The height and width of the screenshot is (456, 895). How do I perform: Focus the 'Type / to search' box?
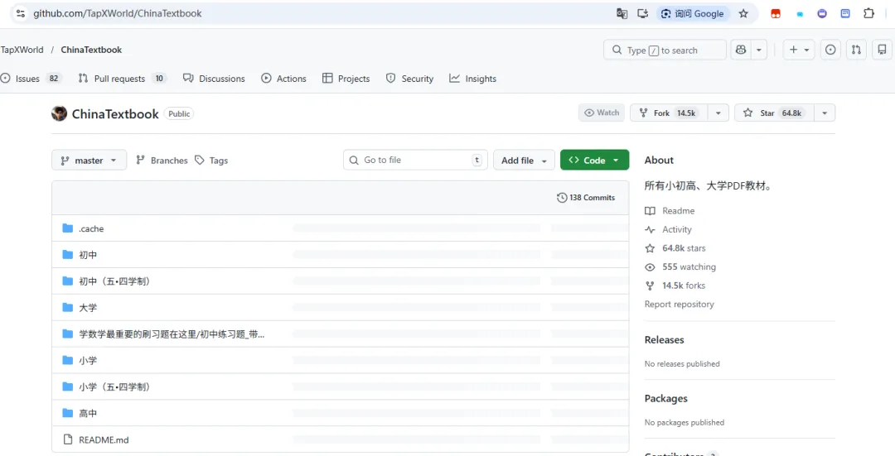(x=665, y=50)
